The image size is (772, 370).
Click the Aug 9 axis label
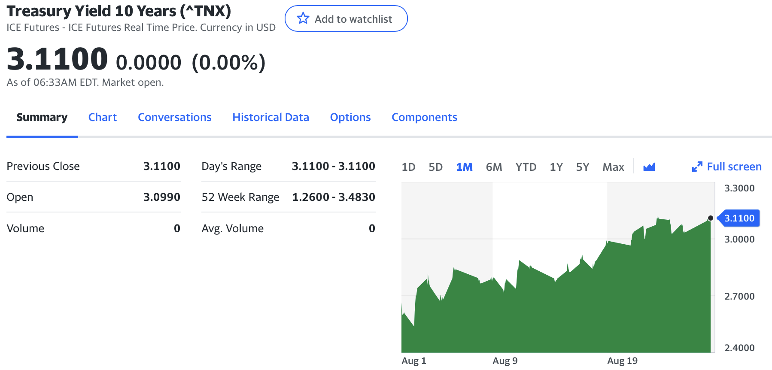pos(505,361)
